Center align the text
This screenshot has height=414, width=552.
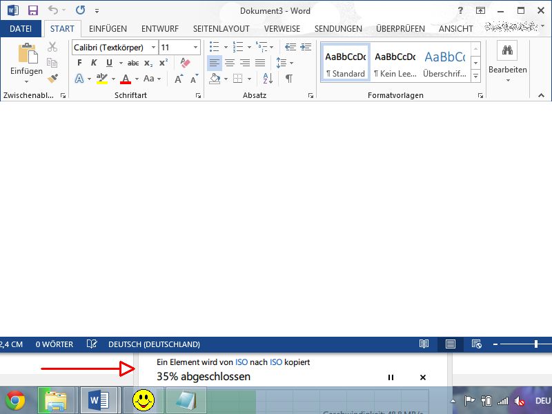tap(230, 63)
